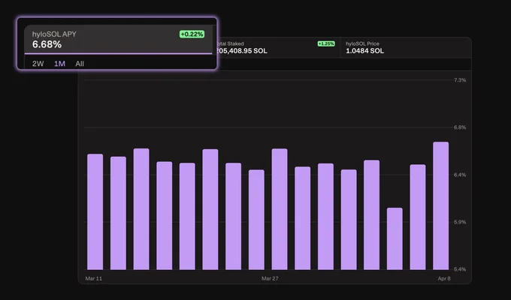Click the bar above Mar 27 label
The image size is (511, 300).
[x=280, y=209]
